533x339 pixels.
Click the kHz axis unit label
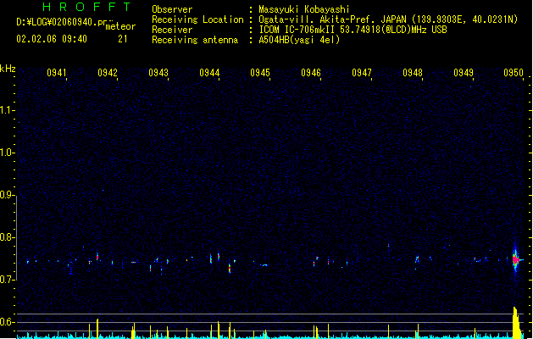pyautogui.click(x=8, y=69)
